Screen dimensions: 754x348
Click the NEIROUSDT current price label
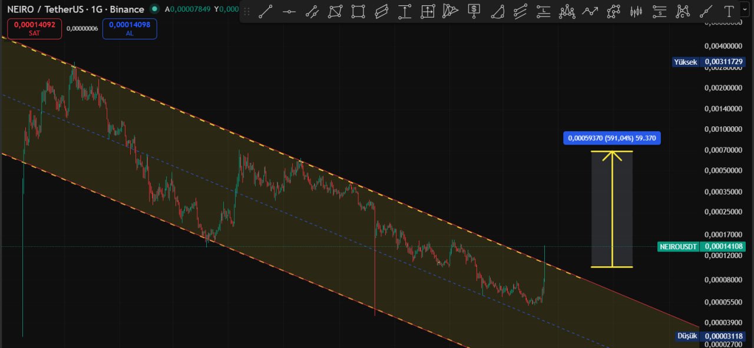point(677,247)
